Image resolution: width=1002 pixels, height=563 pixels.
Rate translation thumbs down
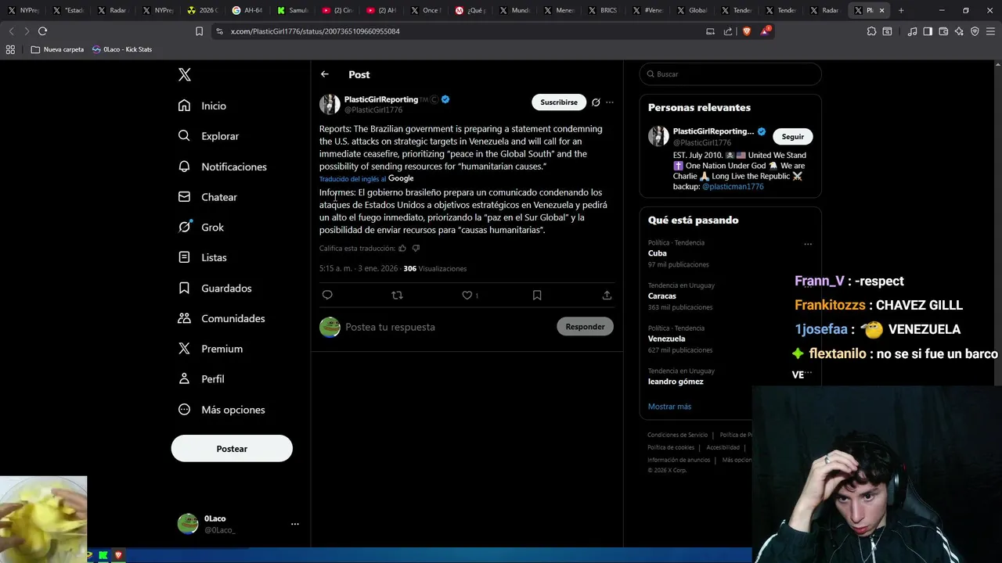pyautogui.click(x=416, y=249)
